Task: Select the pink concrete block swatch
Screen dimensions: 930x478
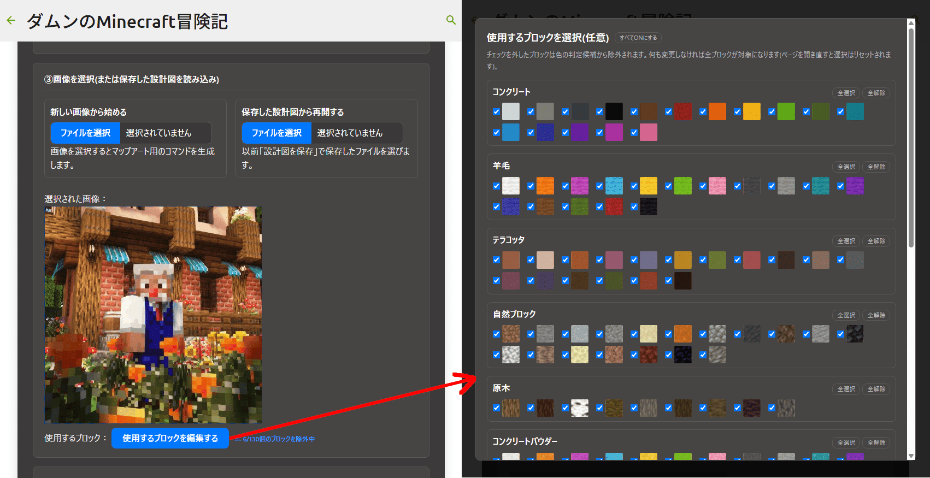Action: tap(649, 132)
